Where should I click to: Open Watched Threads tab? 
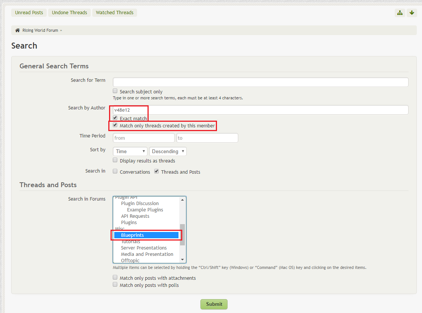(115, 13)
